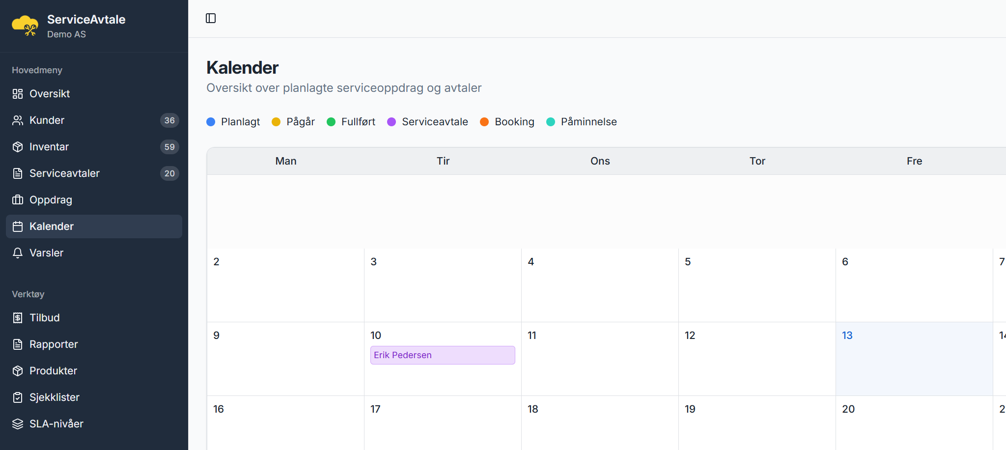Image resolution: width=1006 pixels, height=450 pixels.
Task: Select the SLA-nivåer layers icon
Action: [18, 424]
